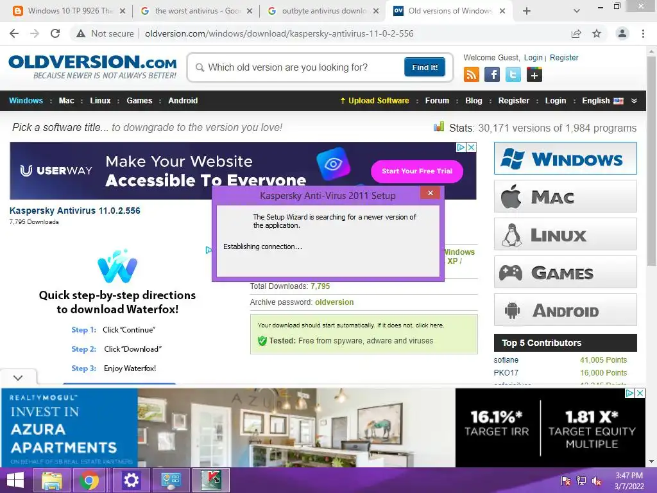Open Games category tile in sidebar
This screenshot has height=493, width=657.
pos(565,272)
